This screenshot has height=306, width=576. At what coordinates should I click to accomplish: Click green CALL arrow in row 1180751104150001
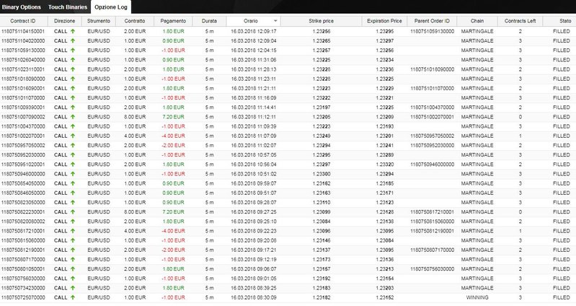click(73, 31)
